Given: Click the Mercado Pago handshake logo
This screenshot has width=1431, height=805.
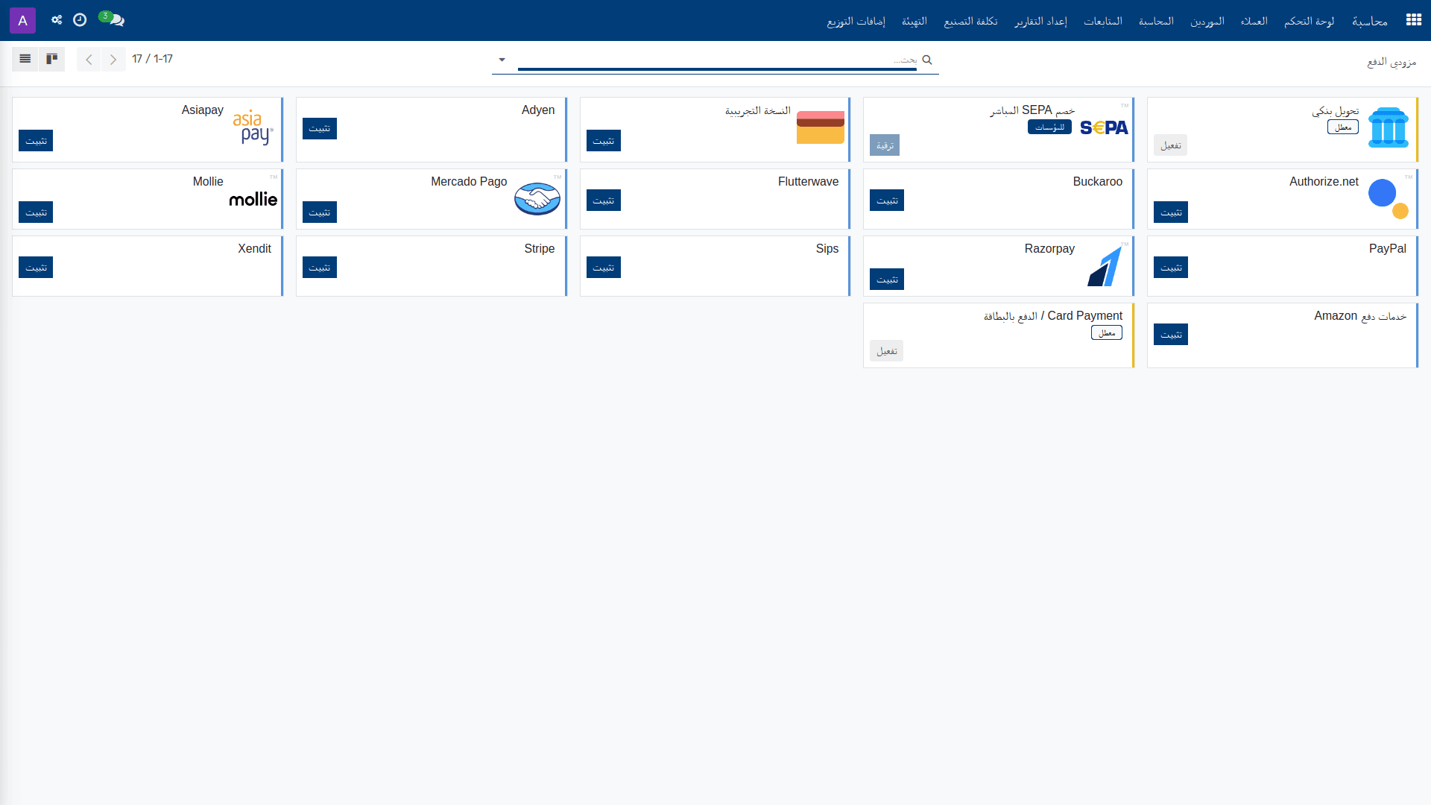Looking at the screenshot, I should pyautogui.click(x=537, y=199).
